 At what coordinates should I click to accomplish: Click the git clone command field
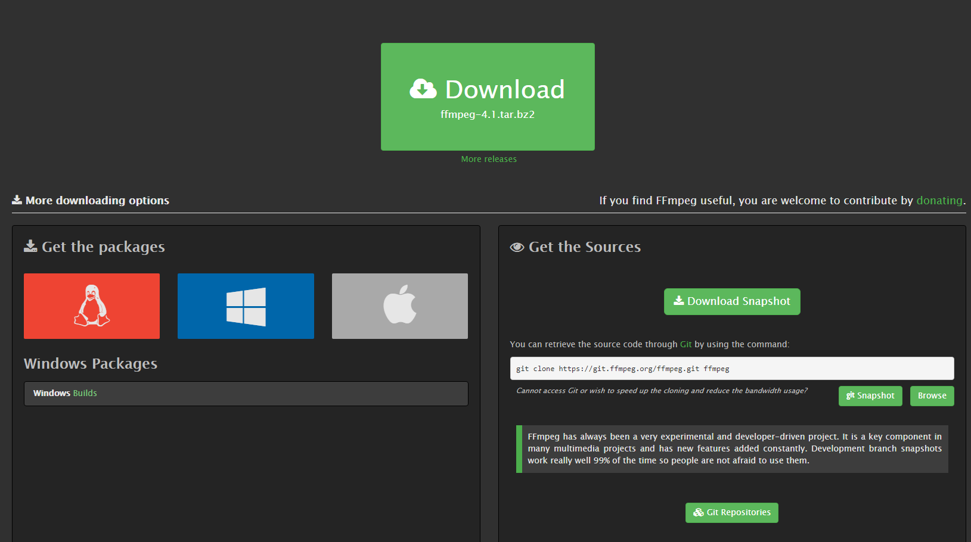point(732,369)
